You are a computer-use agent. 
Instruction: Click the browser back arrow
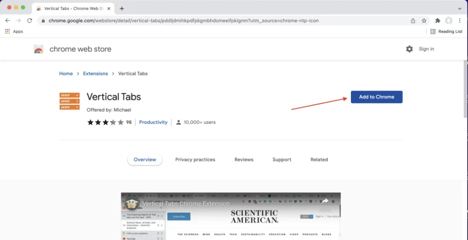7,21
